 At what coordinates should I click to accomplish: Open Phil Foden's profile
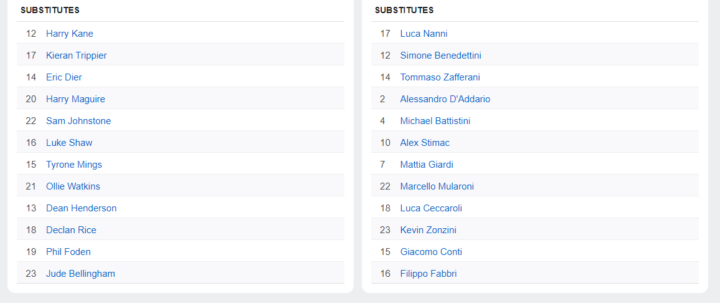tap(68, 252)
